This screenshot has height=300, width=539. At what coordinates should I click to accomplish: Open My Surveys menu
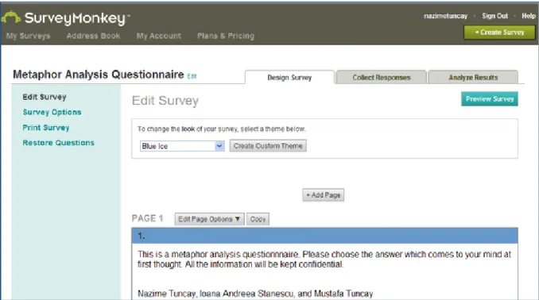pyautogui.click(x=28, y=36)
